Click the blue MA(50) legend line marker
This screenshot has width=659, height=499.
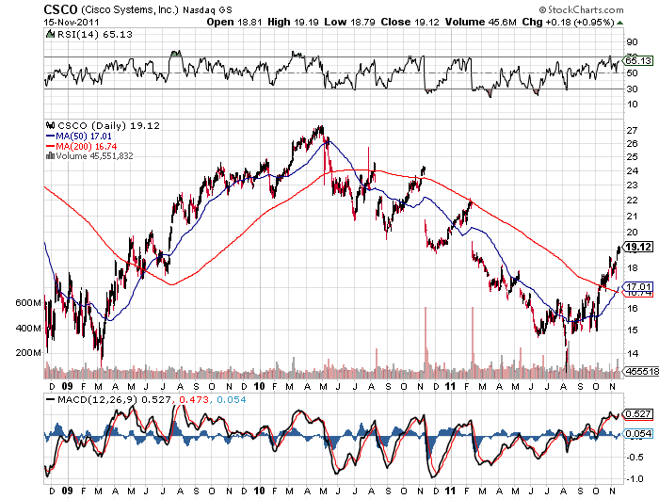pos(51,137)
